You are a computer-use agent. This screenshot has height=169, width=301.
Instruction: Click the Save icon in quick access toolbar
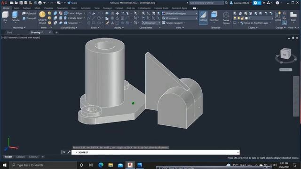[x=21, y=3]
